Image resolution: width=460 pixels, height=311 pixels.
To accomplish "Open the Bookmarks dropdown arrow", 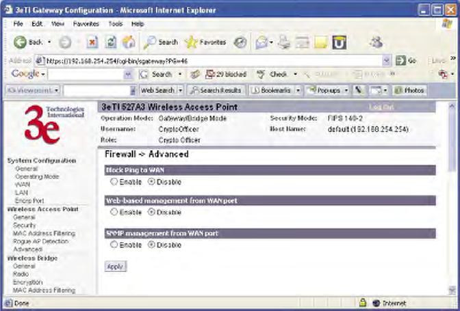I will click(298, 90).
